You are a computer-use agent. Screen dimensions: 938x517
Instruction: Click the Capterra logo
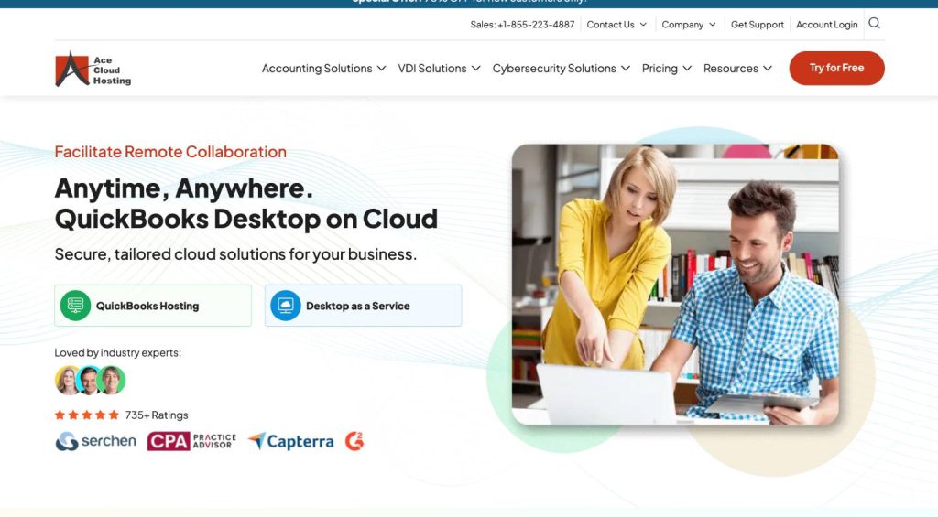pyautogui.click(x=290, y=441)
